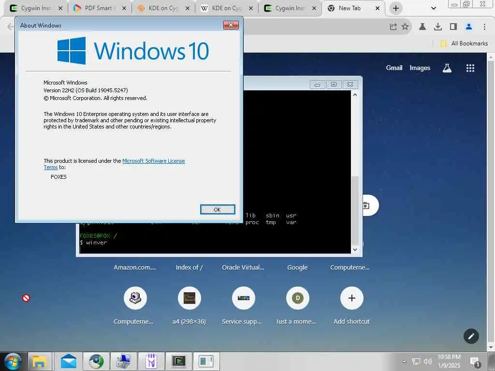
Task: Open File Explorer from taskbar
Action: click(x=40, y=361)
